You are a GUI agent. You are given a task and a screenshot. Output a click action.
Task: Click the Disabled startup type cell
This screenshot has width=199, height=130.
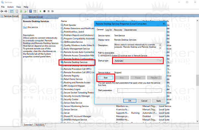[x=147, y=116]
